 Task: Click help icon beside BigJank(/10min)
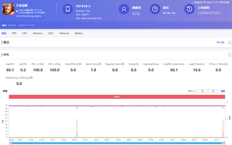[123, 64]
